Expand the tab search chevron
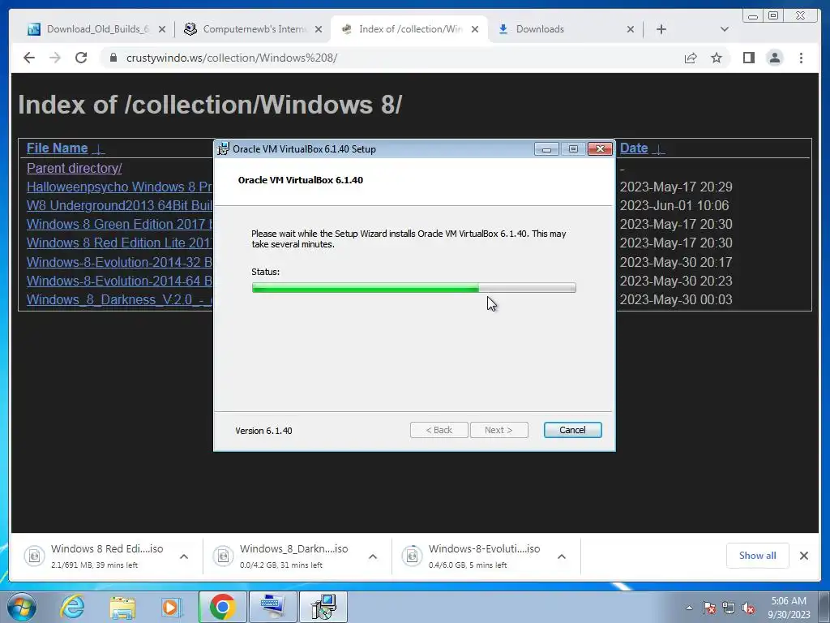The image size is (830, 623). (724, 29)
